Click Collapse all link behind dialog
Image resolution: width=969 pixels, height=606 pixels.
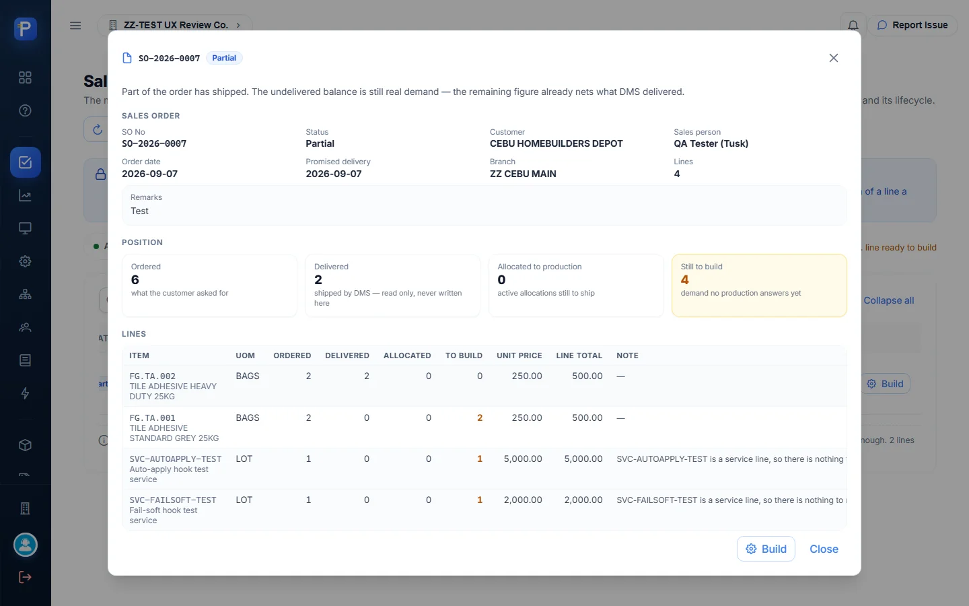(888, 300)
